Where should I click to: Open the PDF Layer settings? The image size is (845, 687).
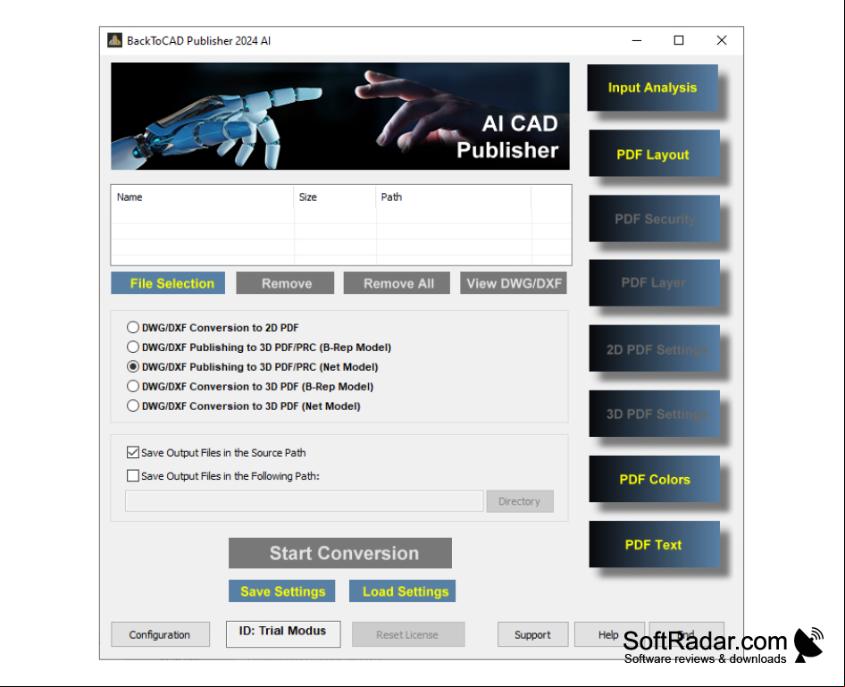click(x=654, y=283)
